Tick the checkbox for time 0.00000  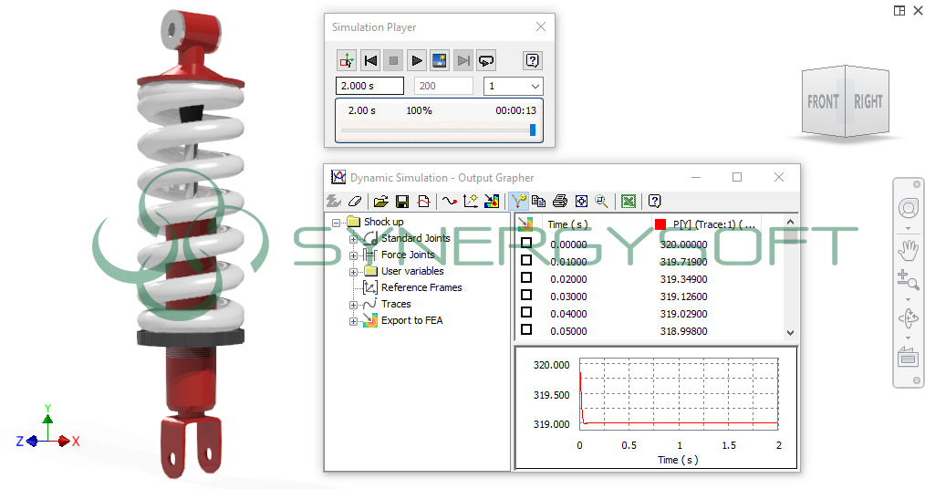click(x=526, y=243)
